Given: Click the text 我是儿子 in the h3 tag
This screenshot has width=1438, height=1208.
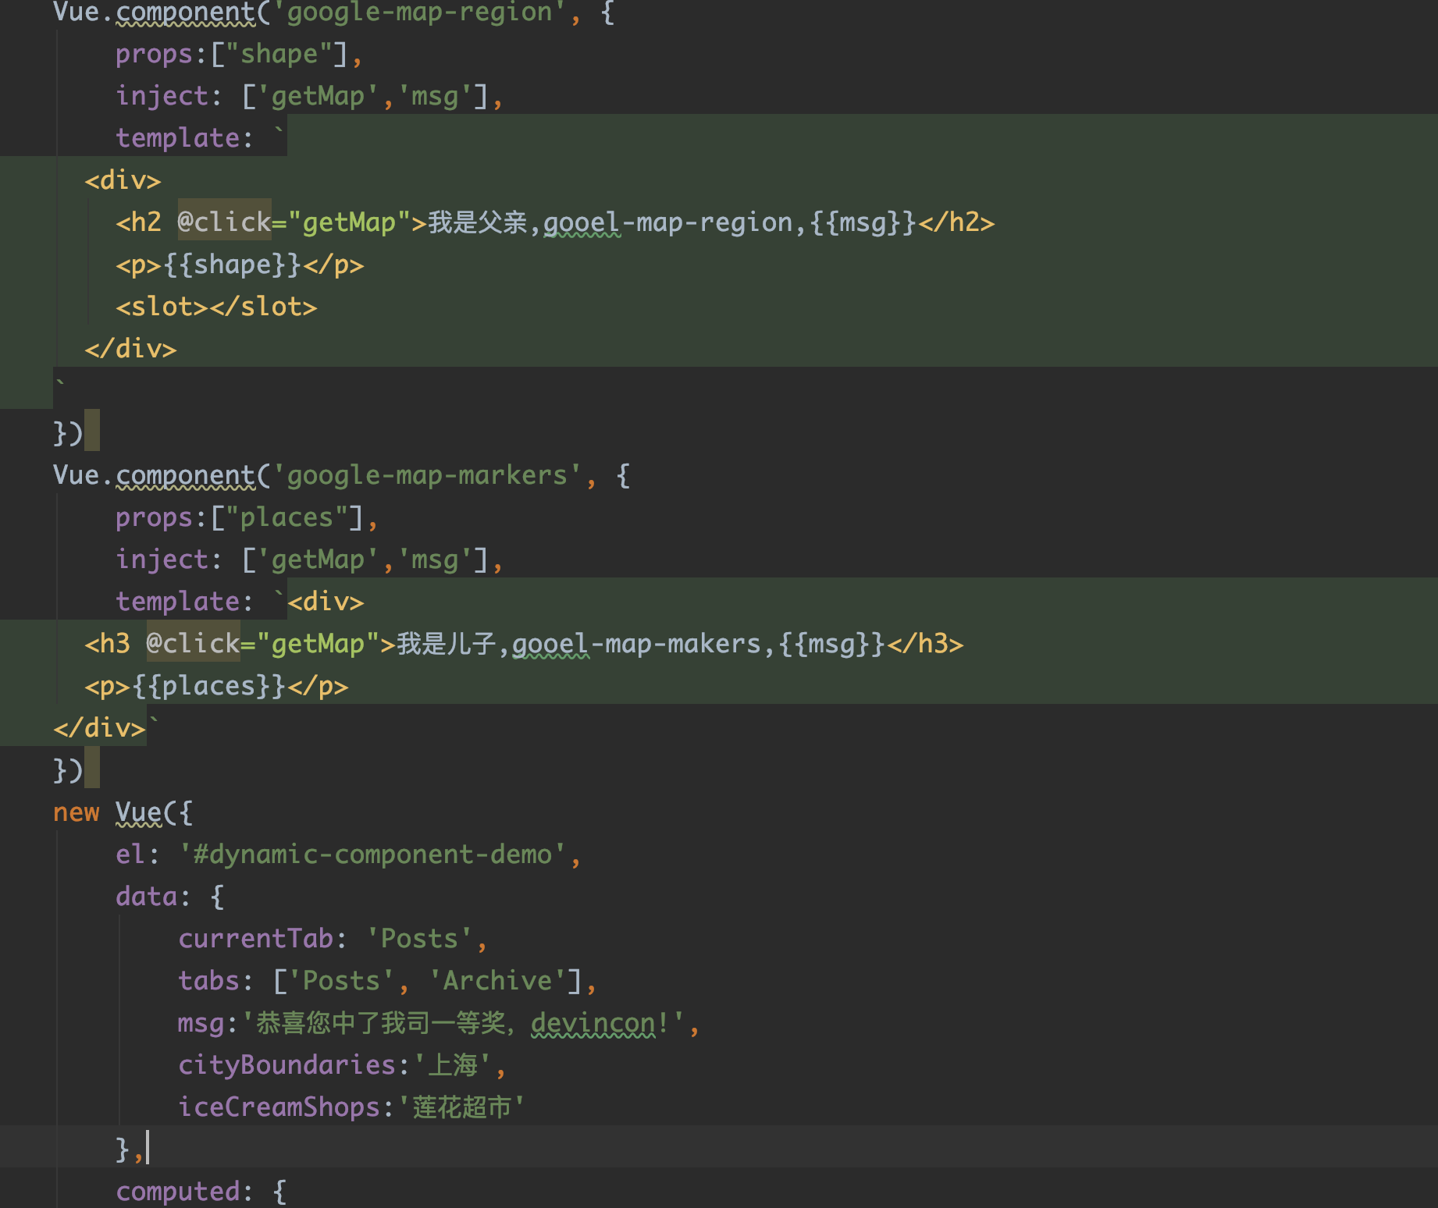Looking at the screenshot, I should [x=447, y=645].
